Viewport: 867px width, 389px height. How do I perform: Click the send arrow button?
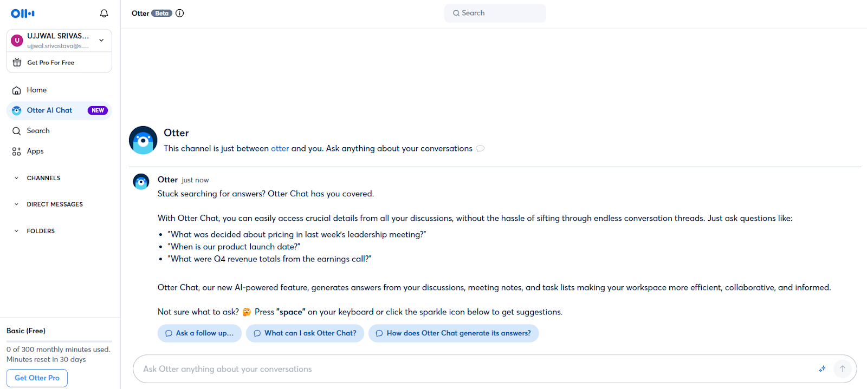(x=843, y=369)
